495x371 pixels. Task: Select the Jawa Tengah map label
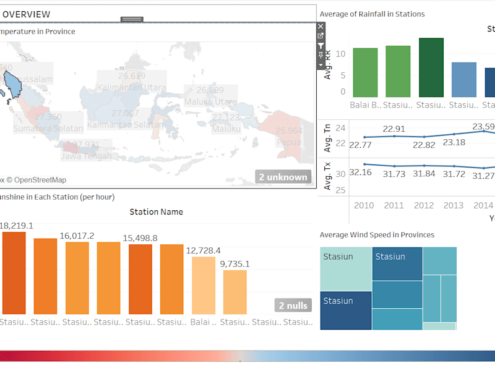pos(86,156)
